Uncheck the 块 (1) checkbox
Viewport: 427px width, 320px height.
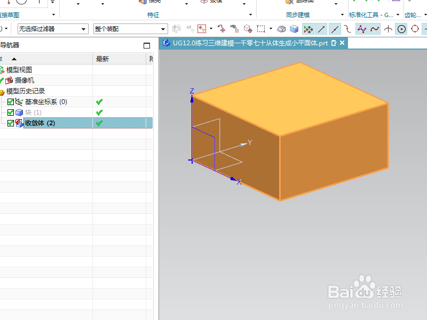coord(11,113)
